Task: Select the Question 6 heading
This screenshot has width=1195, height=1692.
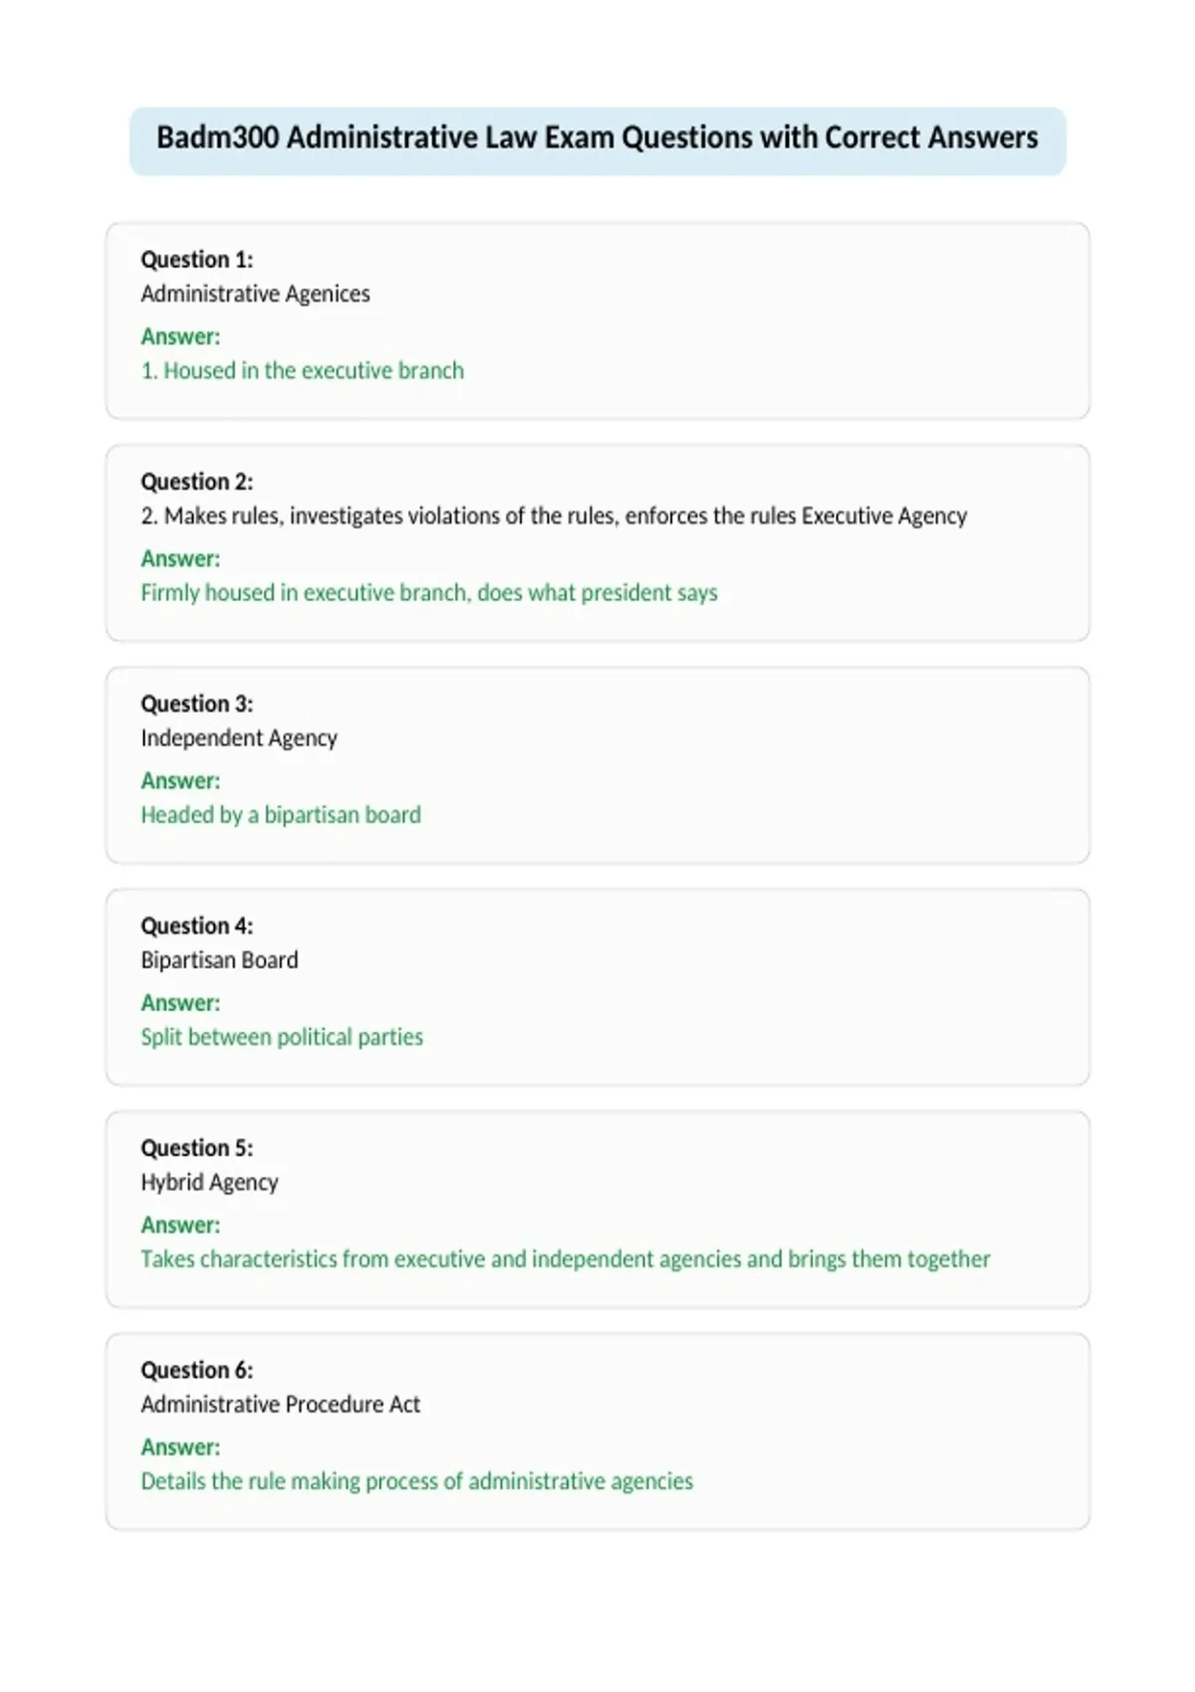Action: click(x=197, y=1370)
